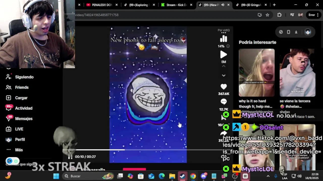The height and width of the screenshot is (181, 323).
Task: Click the play count icon showing 5M
Action: tap(224, 55)
